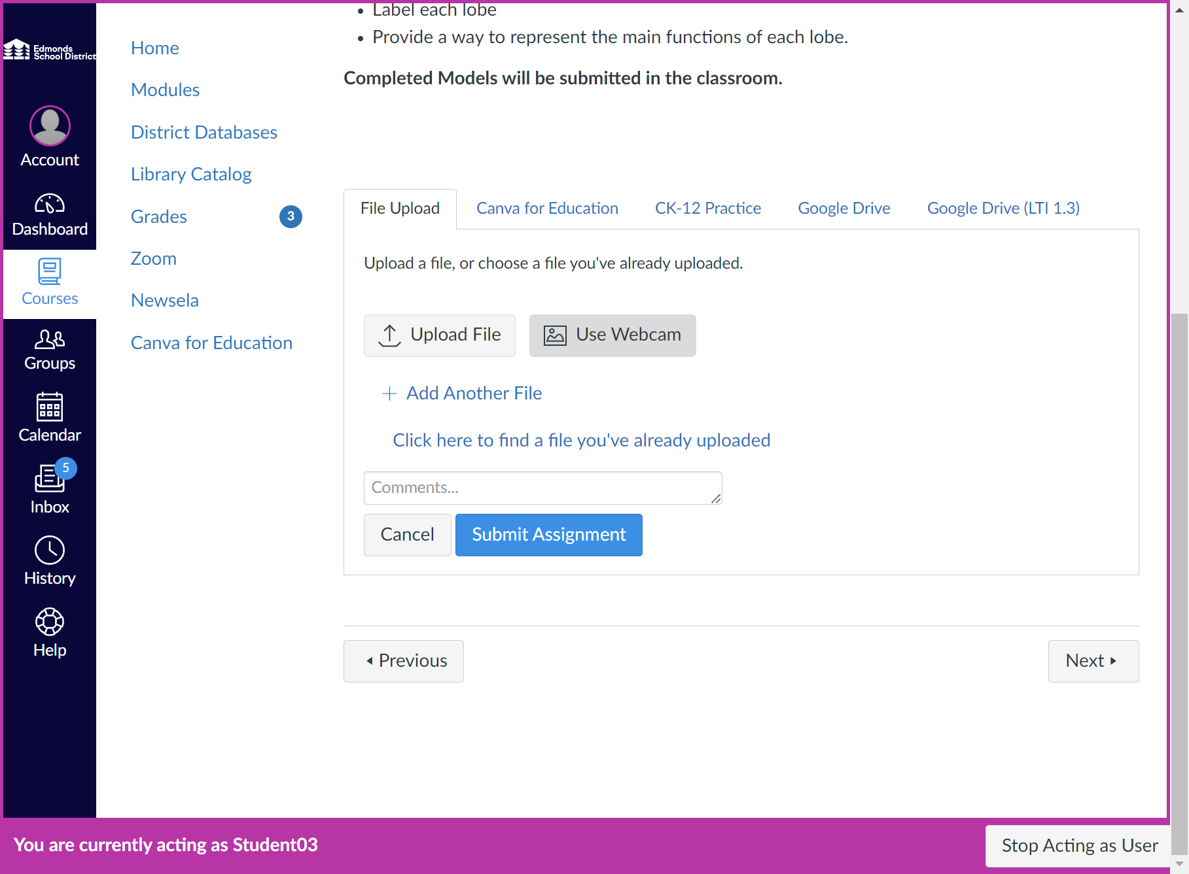Select the File Upload tab
This screenshot has width=1189, height=874.
[400, 209]
